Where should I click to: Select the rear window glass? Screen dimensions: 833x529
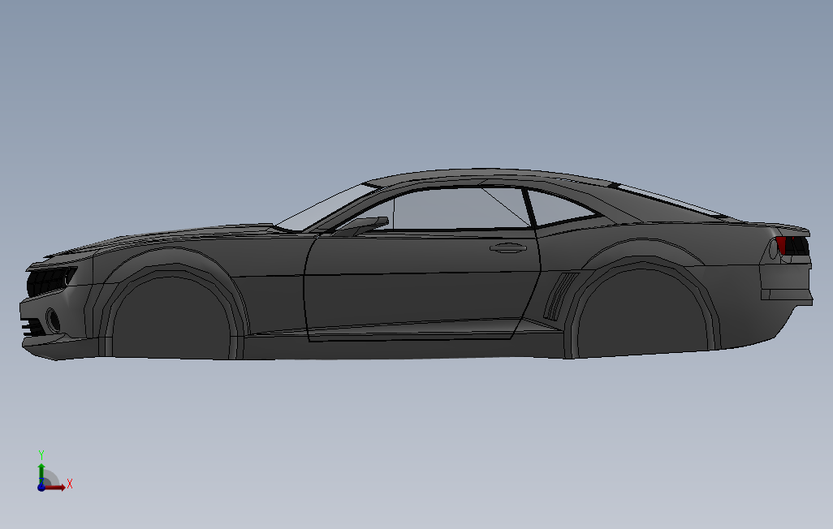pos(671,200)
